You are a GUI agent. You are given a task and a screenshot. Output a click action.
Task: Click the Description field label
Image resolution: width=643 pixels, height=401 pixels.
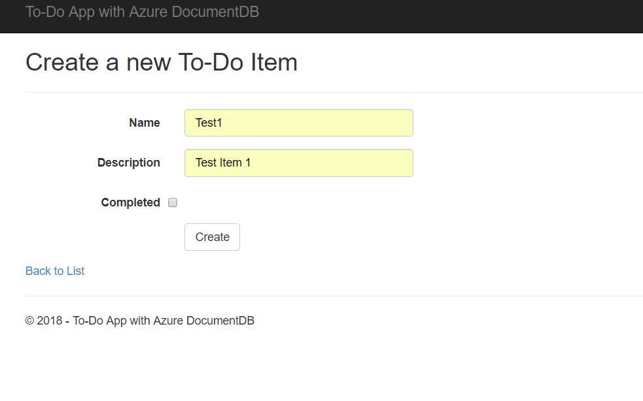point(128,163)
